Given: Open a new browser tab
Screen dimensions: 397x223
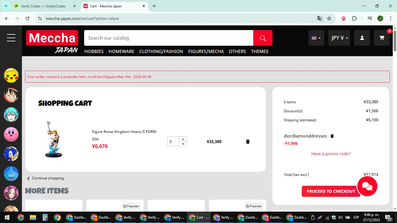Looking at the screenshot, I should pos(154,6).
